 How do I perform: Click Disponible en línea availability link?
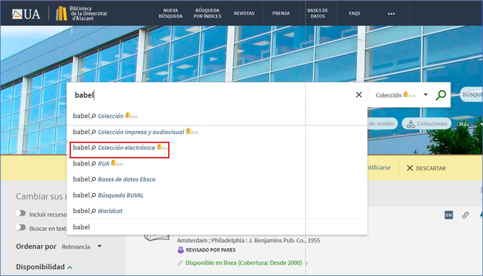243,263
